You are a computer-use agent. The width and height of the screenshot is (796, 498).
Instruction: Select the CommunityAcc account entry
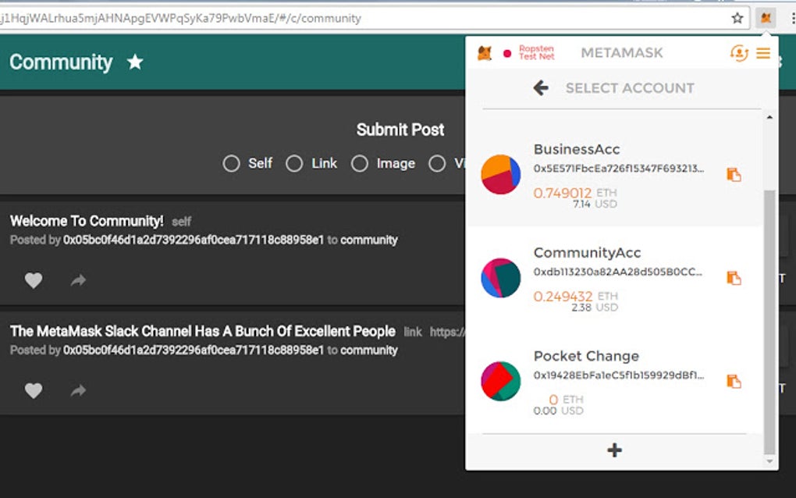click(x=615, y=278)
